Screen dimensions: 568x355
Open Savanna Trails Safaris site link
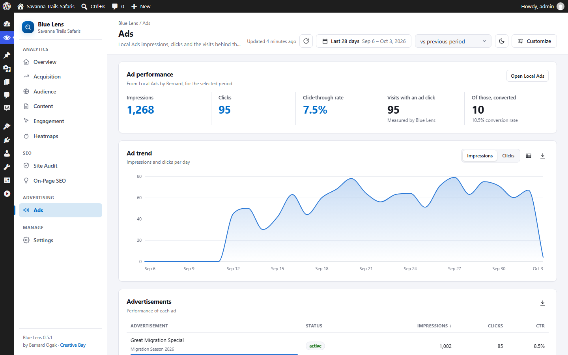pyautogui.click(x=46, y=6)
